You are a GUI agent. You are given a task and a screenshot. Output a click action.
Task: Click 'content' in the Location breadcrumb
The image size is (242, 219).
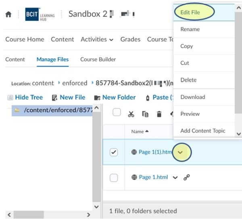coord(43,83)
